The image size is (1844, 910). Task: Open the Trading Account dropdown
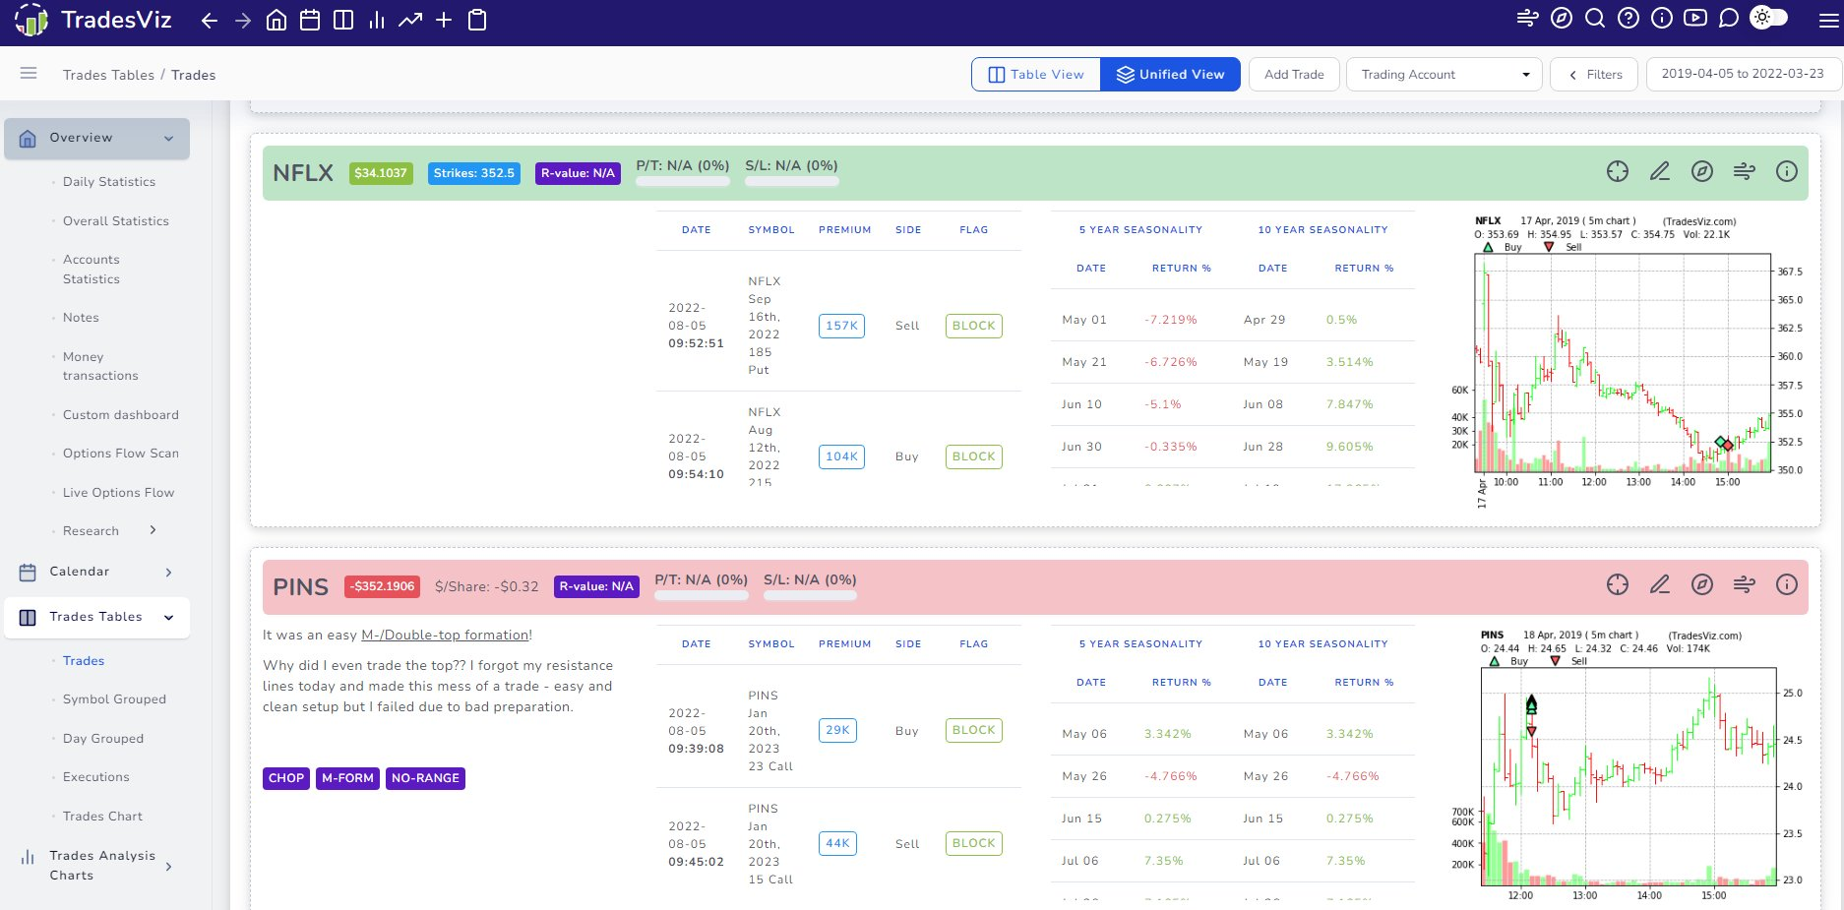click(1444, 75)
